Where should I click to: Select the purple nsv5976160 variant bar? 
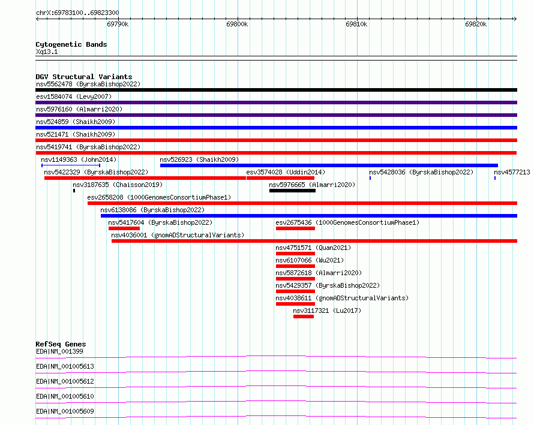[276, 115]
